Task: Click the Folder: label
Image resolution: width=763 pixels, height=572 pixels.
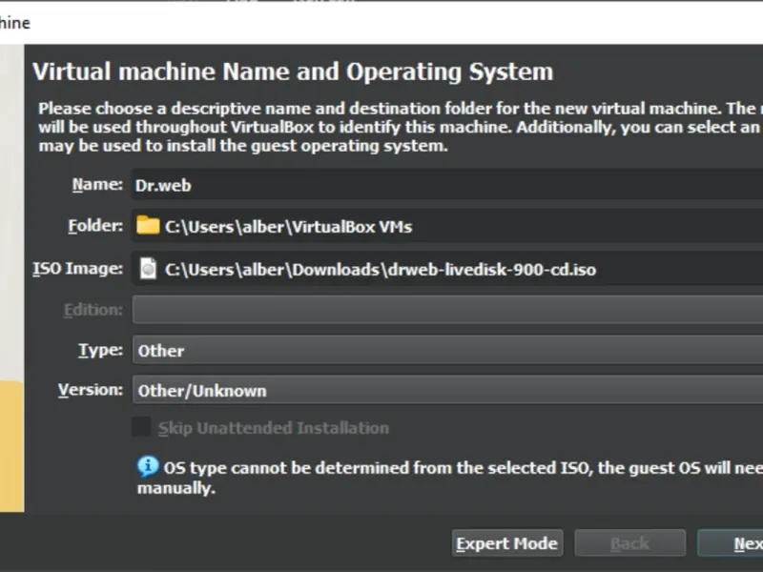Action: pyautogui.click(x=96, y=226)
